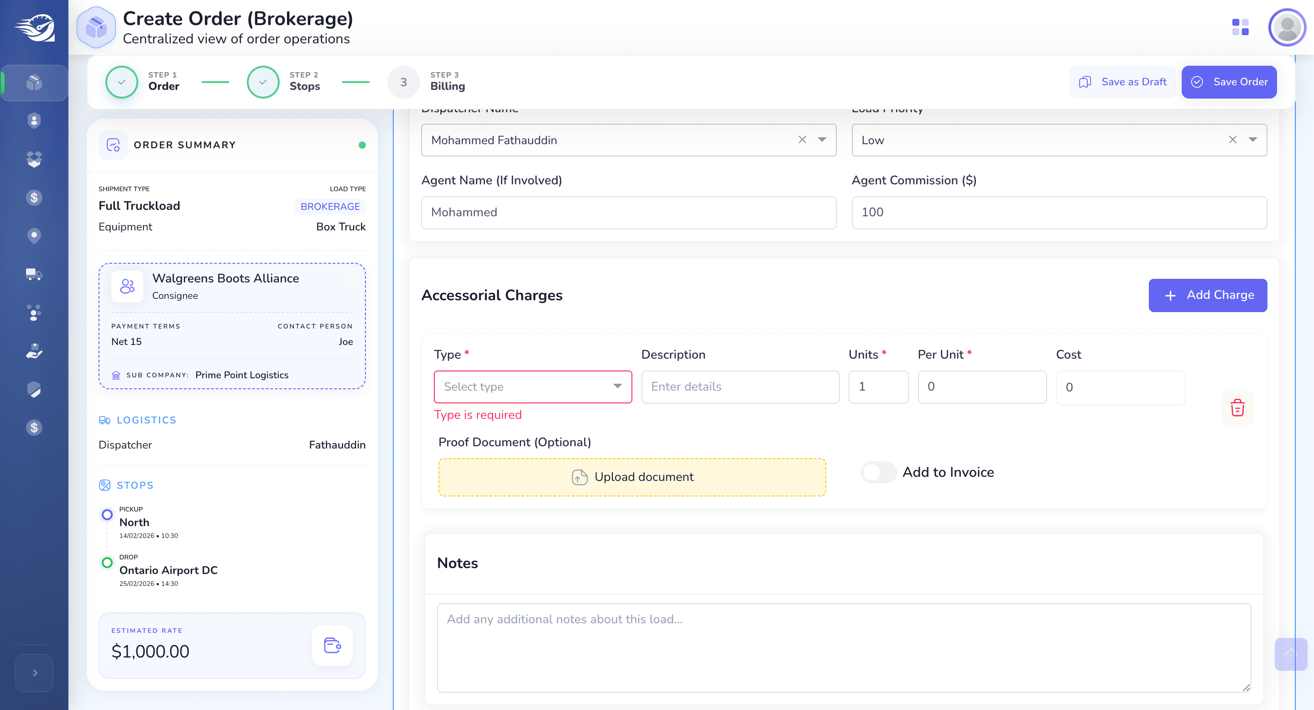Click the wallet icon next to estimated rate

pyautogui.click(x=332, y=645)
